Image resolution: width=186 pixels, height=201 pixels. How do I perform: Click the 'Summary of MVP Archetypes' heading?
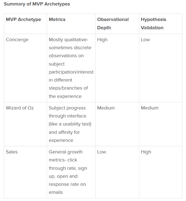click(x=37, y=4)
